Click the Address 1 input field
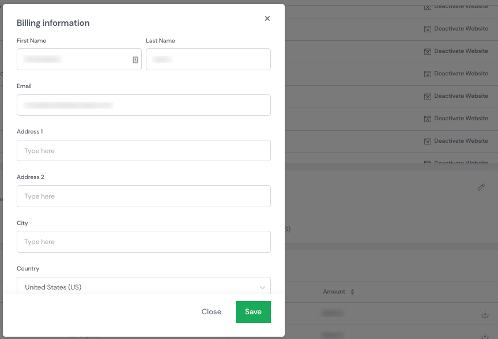The width and height of the screenshot is (498, 339). [144, 150]
